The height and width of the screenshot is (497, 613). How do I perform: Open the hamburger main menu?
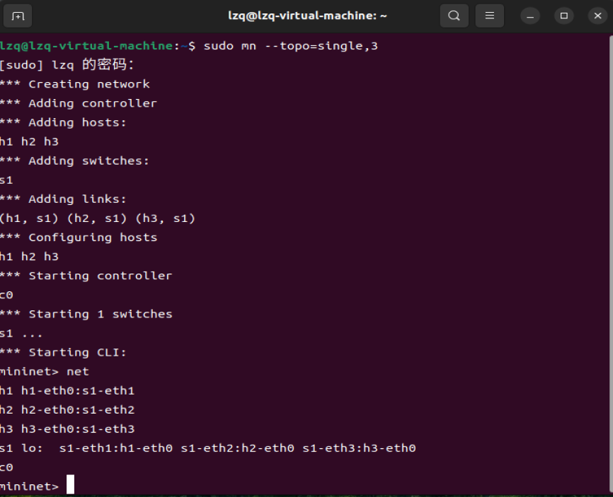489,16
